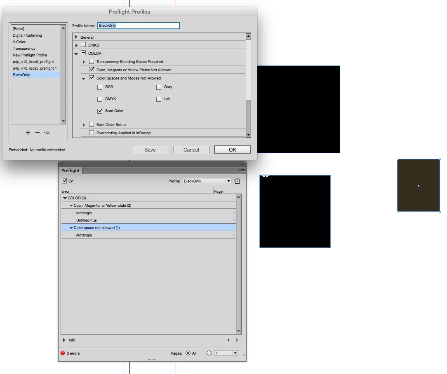Image resolution: width=447 pixels, height=374 pixels.
Task: Click scroll down arrow of profile settings list
Action: 248,135
